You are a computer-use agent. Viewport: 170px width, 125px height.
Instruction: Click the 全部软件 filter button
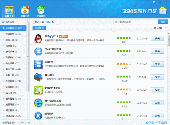click(39, 28)
